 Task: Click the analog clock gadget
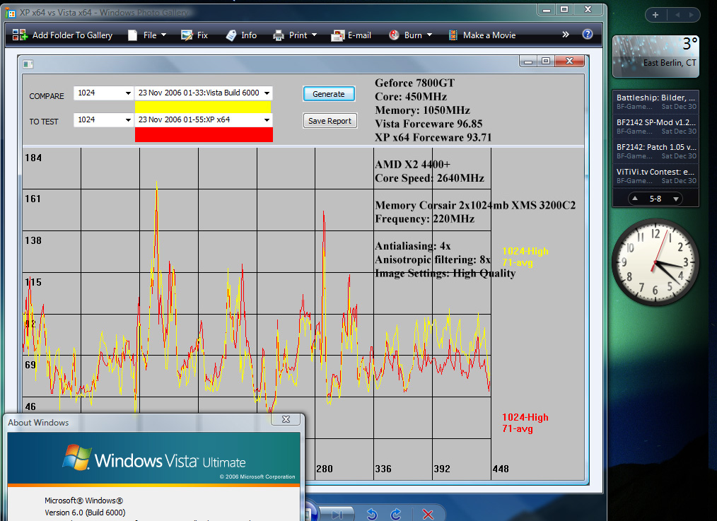click(655, 262)
